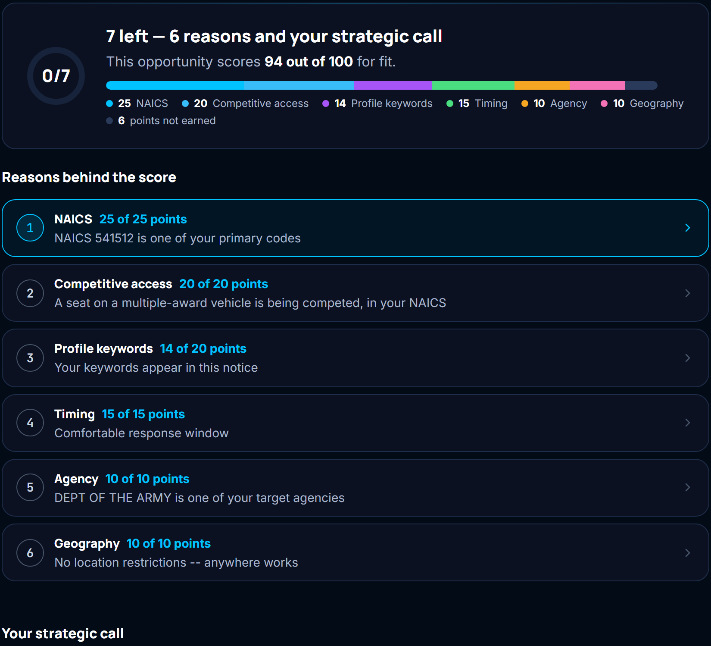The width and height of the screenshot is (711, 646).
Task: Click the step 6 circle beside Geography
Action: pyautogui.click(x=30, y=553)
